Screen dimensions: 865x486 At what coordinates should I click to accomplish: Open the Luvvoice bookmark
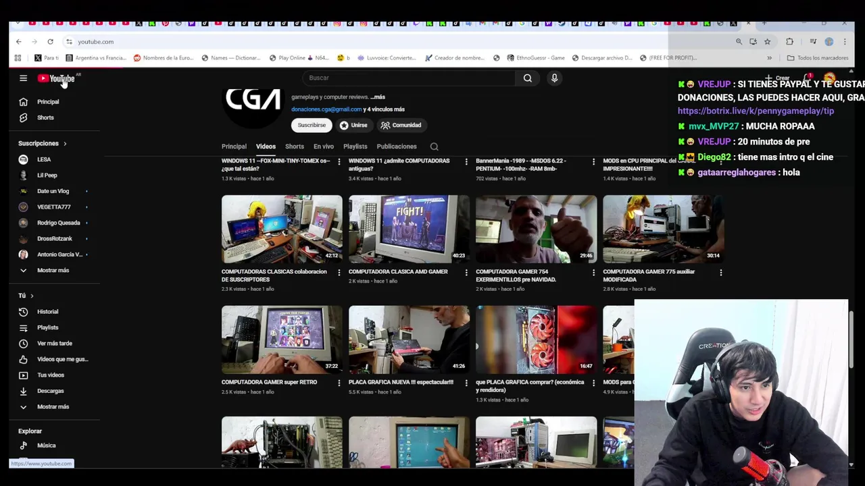pos(387,58)
